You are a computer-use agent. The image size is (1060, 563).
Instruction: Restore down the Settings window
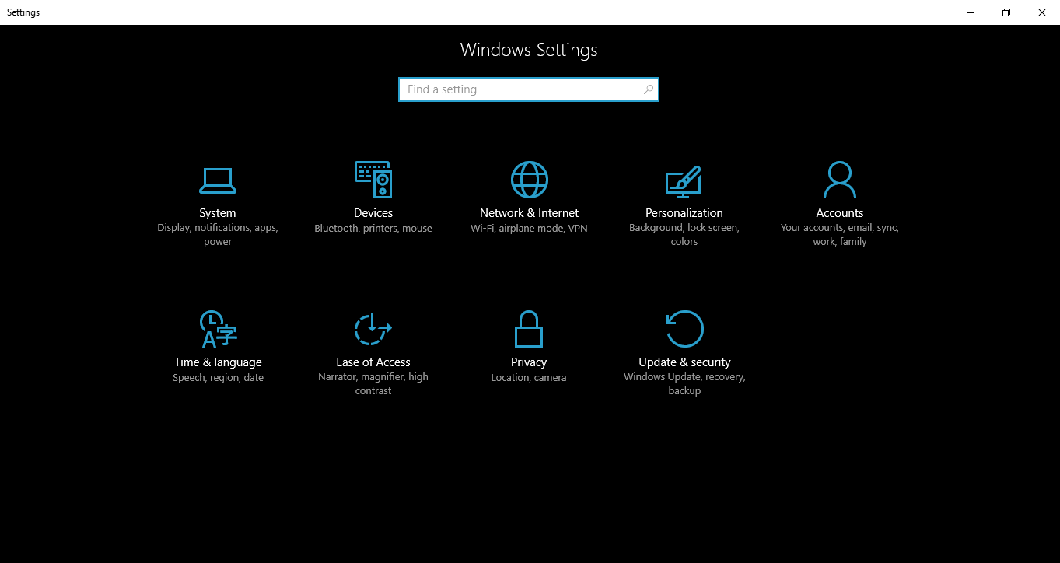(1006, 12)
